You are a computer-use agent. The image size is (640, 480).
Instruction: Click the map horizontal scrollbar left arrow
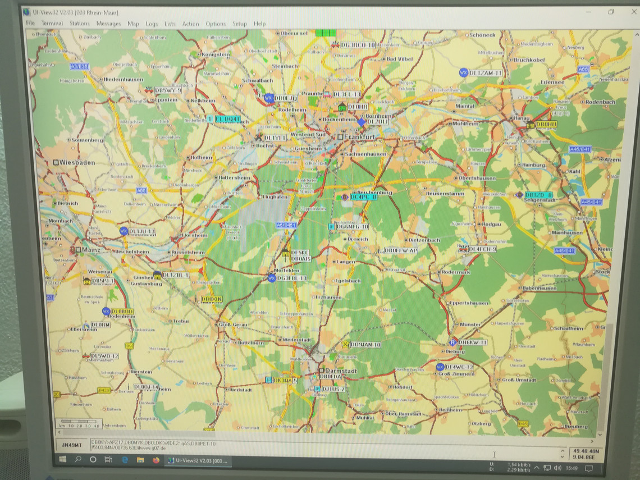pyautogui.click(x=60, y=432)
